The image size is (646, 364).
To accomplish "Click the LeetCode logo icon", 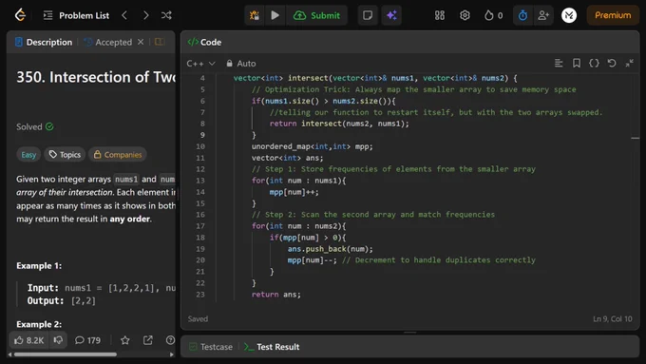I will 20,15.
